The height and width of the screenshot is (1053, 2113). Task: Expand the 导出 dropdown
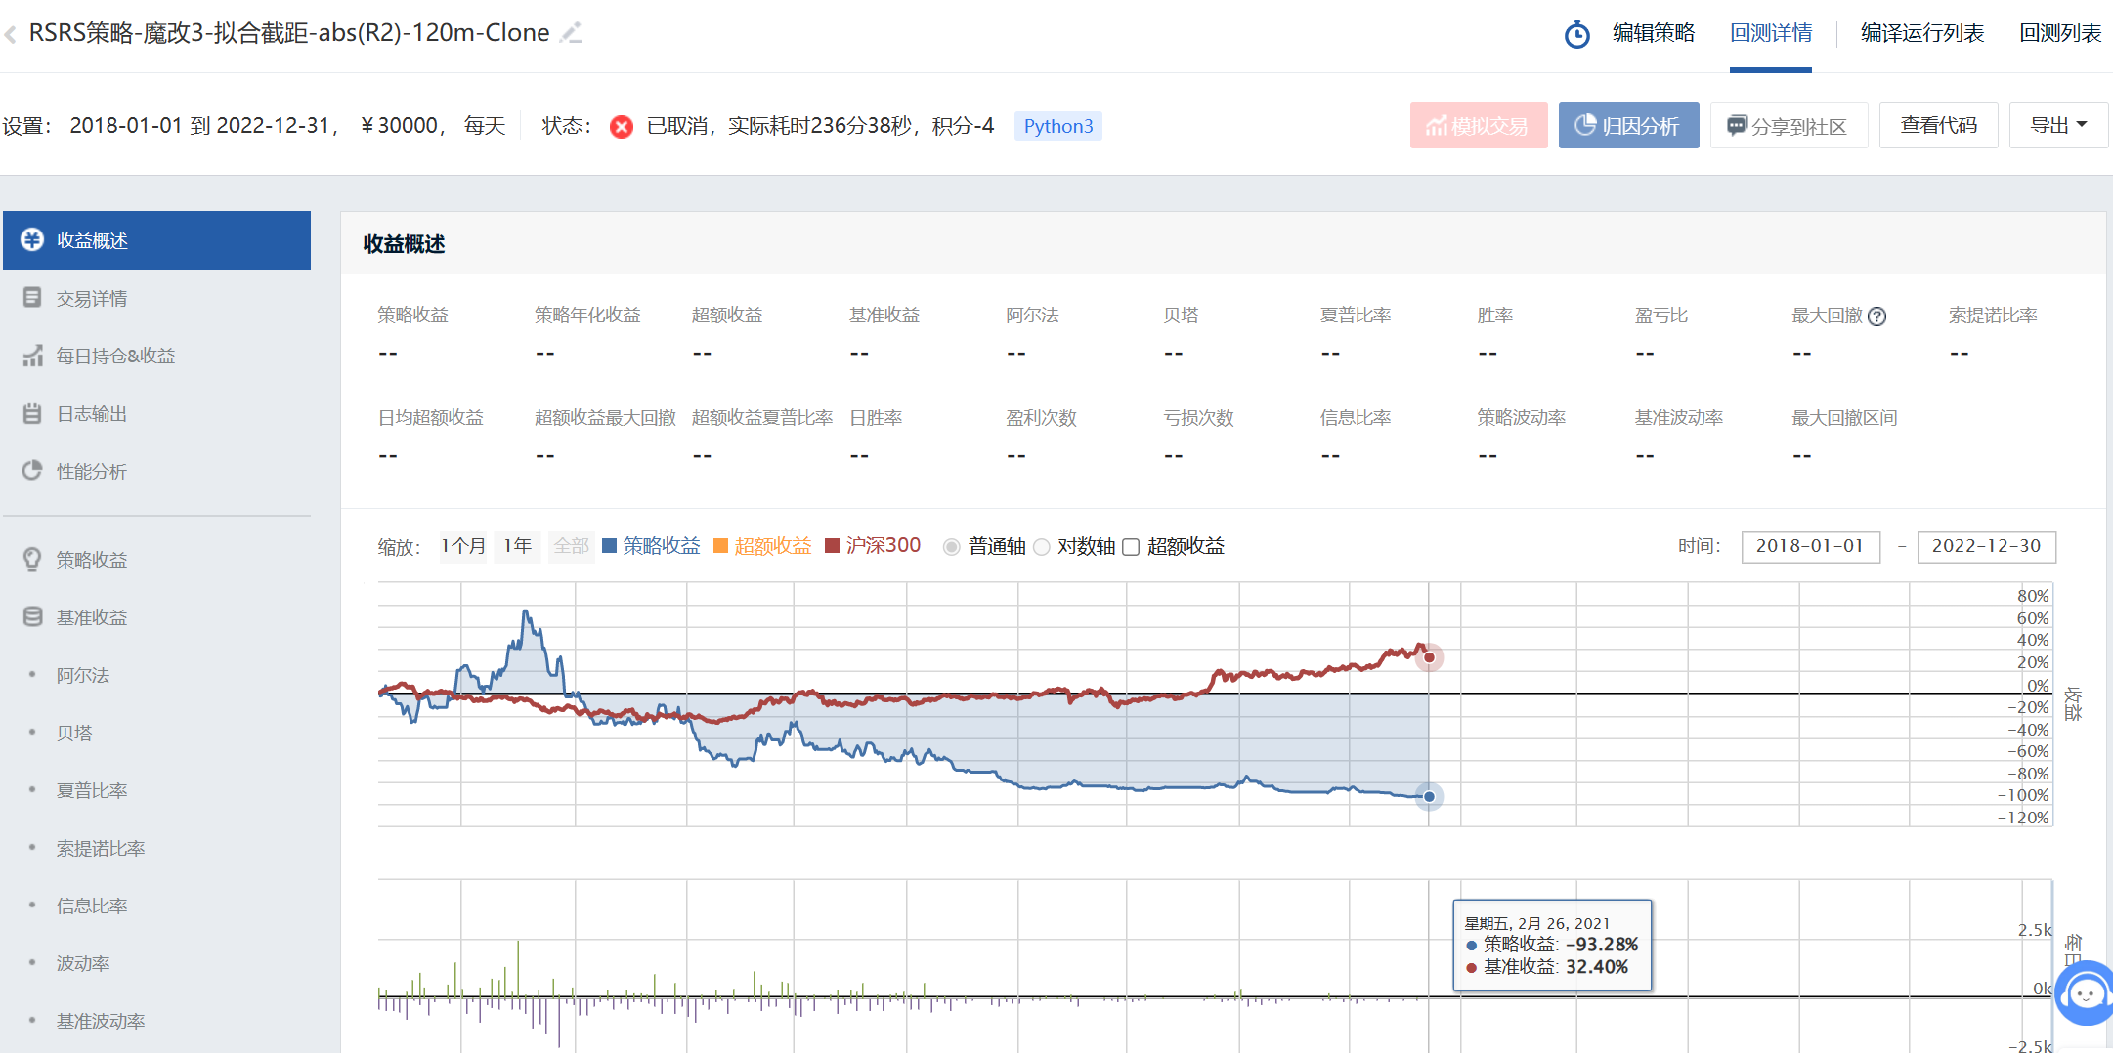tap(2057, 125)
